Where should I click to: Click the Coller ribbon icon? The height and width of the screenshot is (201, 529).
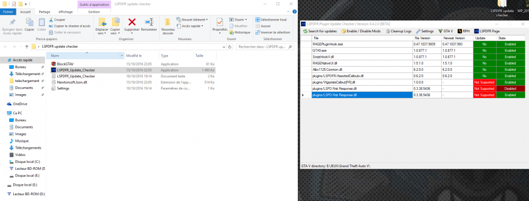tap(41, 22)
